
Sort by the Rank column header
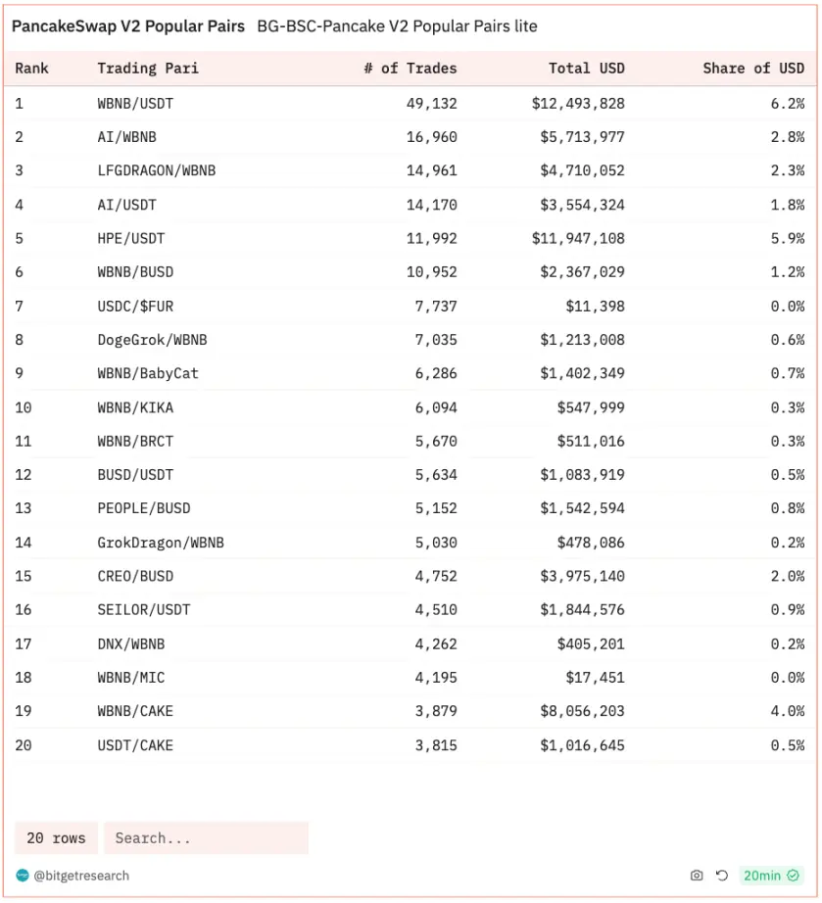(32, 69)
